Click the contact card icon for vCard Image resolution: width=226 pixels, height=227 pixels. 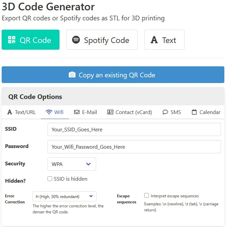[x=110, y=112]
